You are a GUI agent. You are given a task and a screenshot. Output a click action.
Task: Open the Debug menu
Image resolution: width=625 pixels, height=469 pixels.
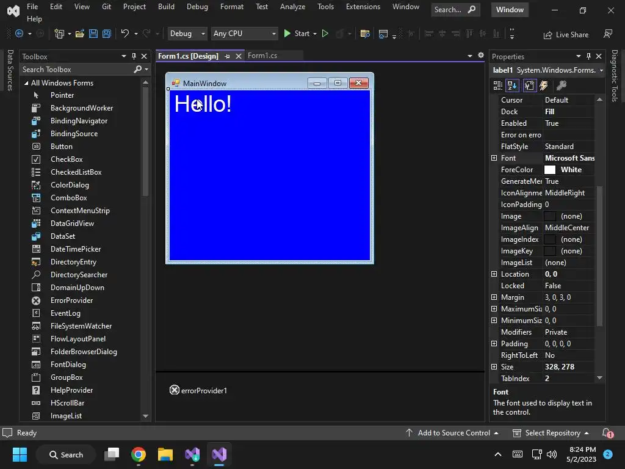[x=197, y=7]
